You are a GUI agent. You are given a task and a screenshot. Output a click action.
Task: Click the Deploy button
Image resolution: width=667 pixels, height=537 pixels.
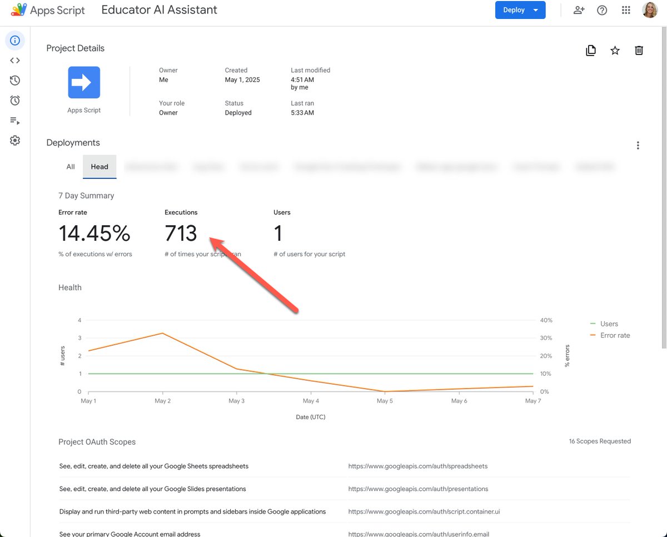[513, 9]
